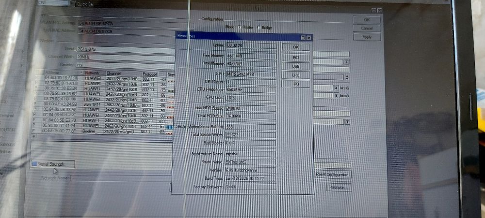Click the CPU Frequency 650 MHz field
Screen dimensions: 485x218
pos(251,90)
